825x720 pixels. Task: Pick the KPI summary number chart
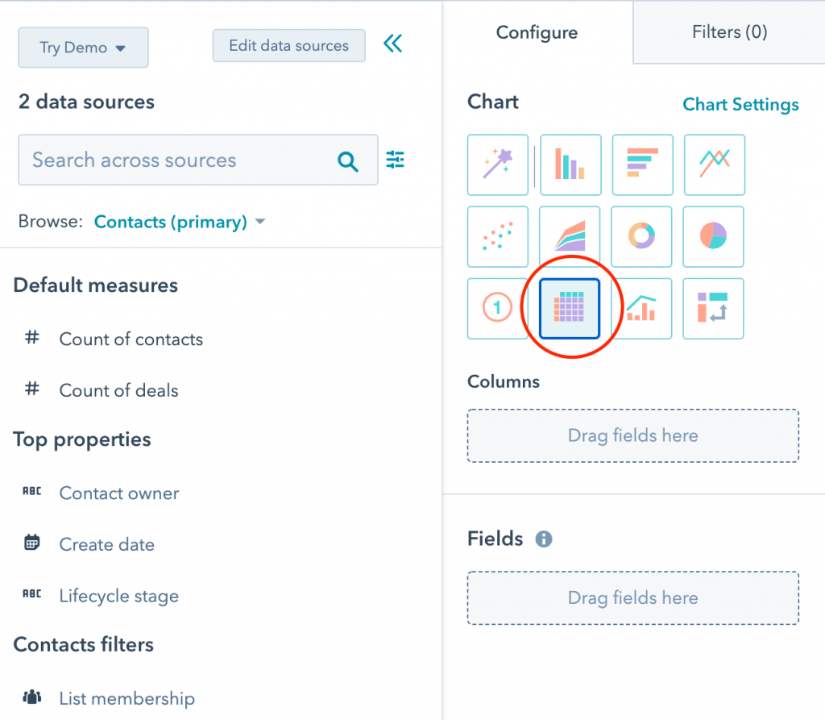click(498, 308)
